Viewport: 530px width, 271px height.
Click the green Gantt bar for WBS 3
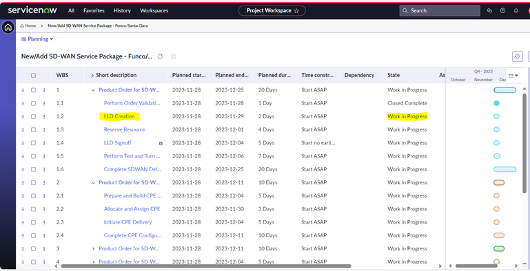point(499,249)
